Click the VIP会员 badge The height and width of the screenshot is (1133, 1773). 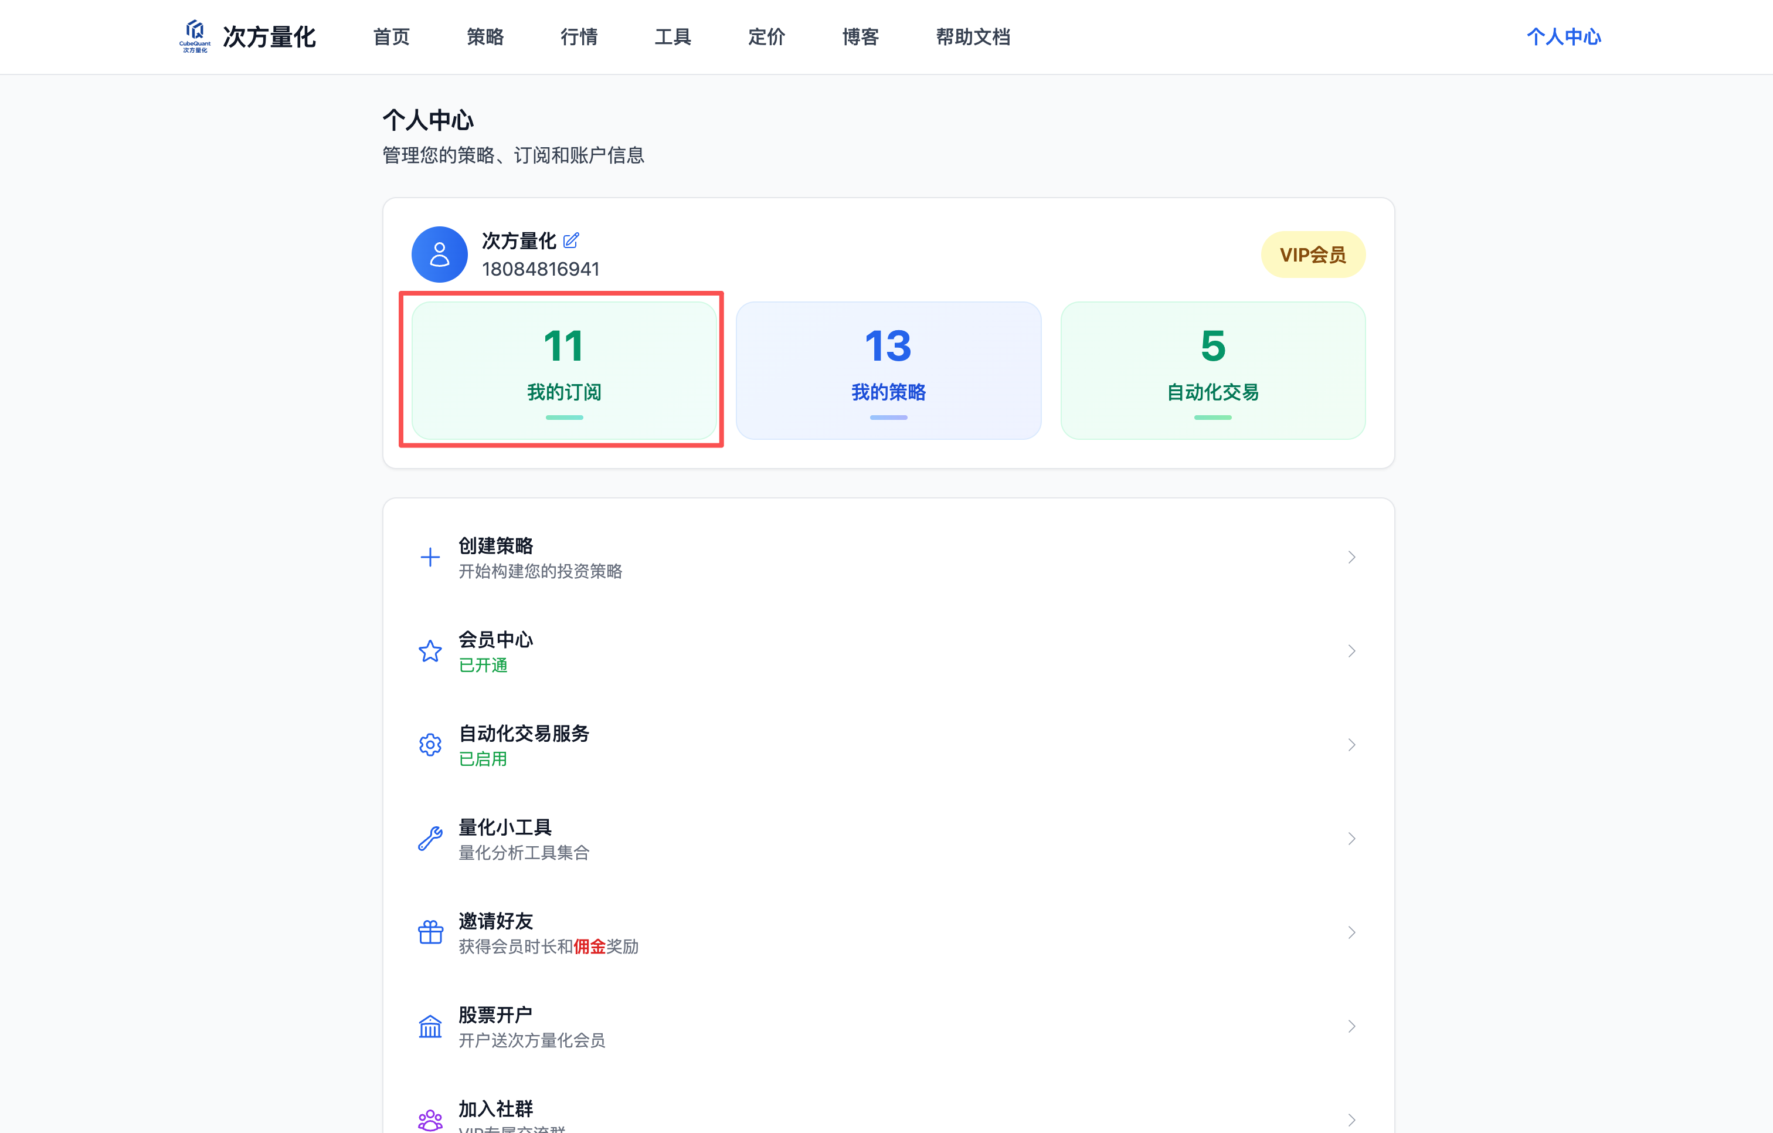pyautogui.click(x=1313, y=254)
